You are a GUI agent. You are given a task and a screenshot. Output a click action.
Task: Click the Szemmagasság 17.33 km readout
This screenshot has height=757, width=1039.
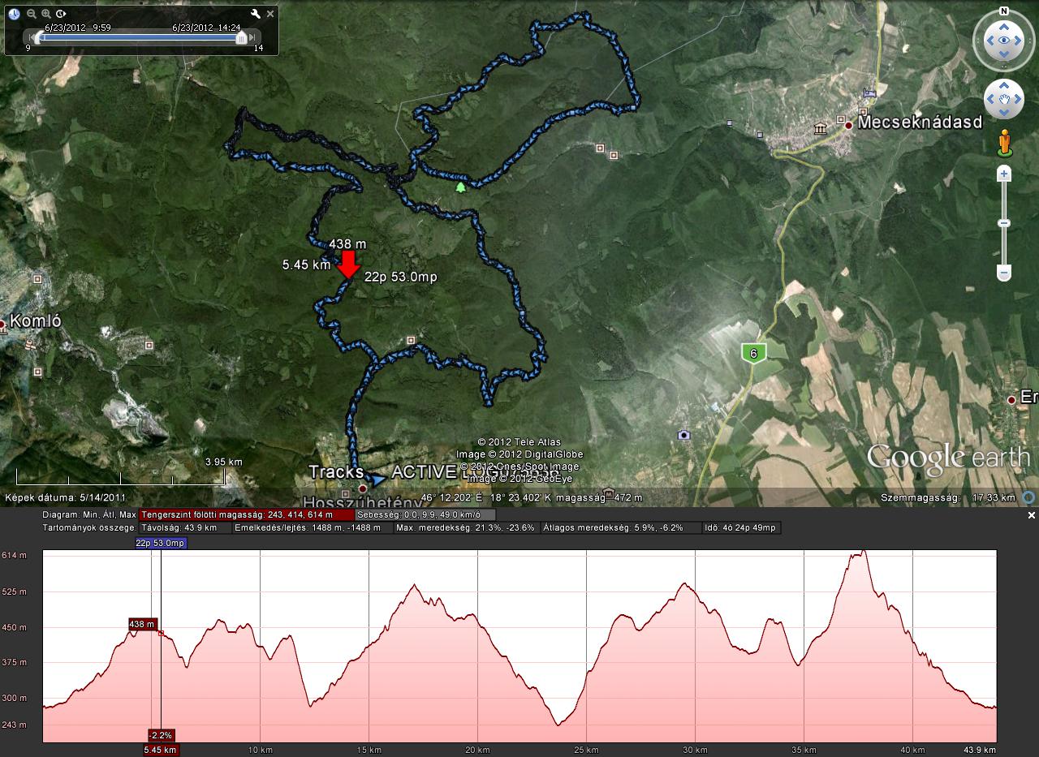pyautogui.click(x=948, y=497)
